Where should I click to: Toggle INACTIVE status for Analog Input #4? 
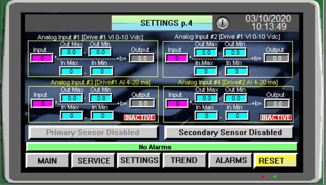point(276,118)
